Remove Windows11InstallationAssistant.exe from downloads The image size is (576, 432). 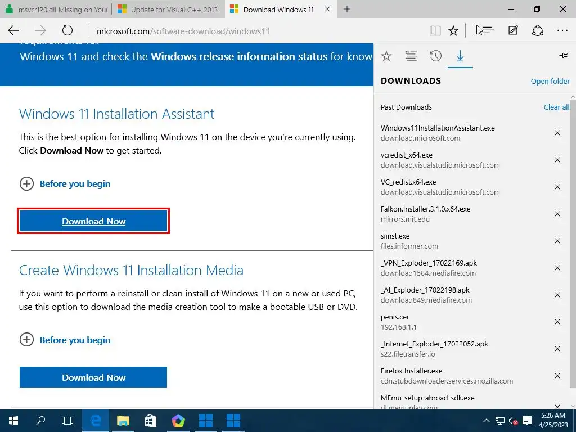click(557, 133)
